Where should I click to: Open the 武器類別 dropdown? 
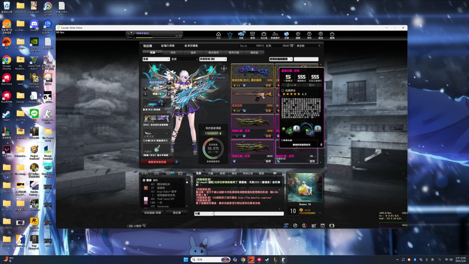pos(213,59)
